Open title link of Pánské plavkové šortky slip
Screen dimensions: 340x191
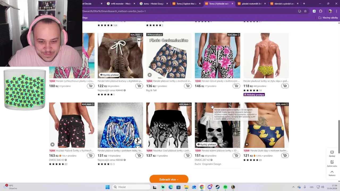point(266,81)
